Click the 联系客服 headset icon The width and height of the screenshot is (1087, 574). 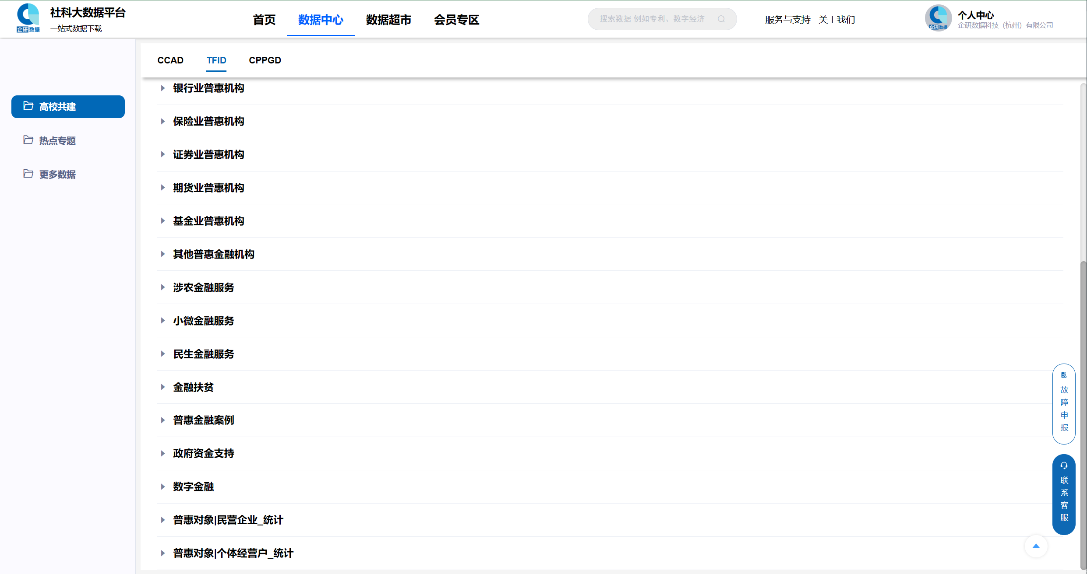[x=1064, y=465]
